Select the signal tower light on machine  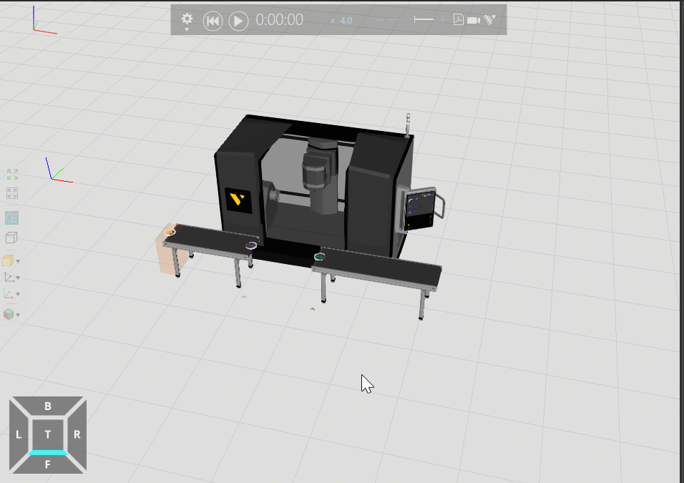coord(408,125)
